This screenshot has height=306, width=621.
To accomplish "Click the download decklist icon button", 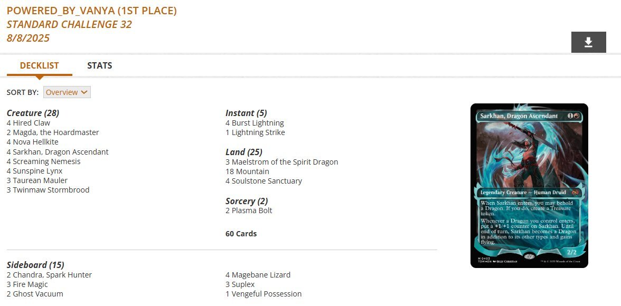I will [588, 42].
